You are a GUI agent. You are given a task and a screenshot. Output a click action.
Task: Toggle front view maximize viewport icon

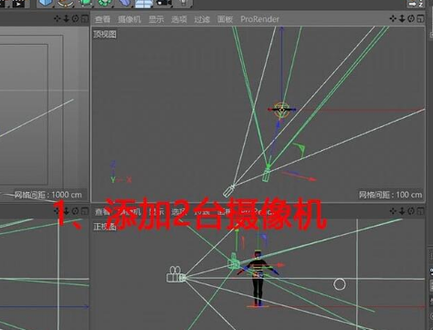[420, 210]
